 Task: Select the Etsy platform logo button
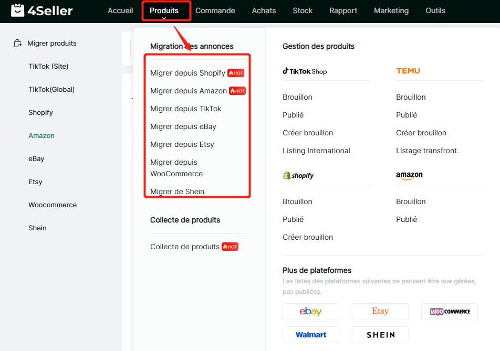380,312
